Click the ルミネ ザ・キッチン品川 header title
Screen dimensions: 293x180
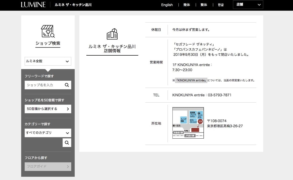[73, 5]
